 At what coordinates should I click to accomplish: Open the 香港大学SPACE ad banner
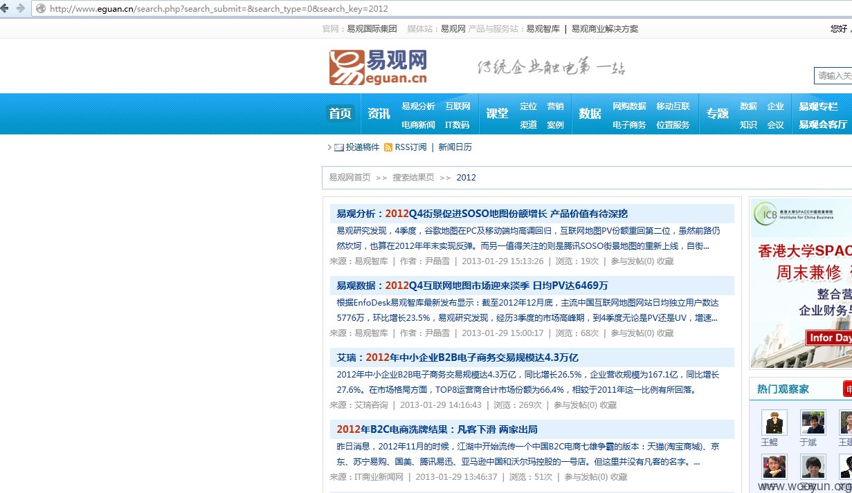(x=801, y=283)
